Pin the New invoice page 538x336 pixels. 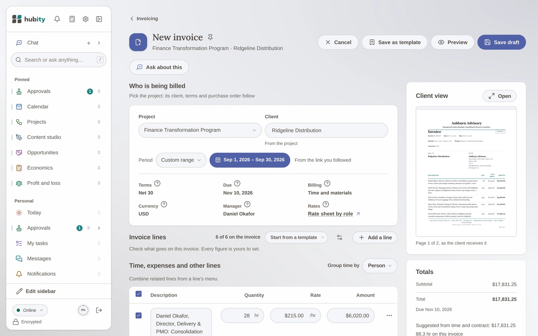210,37
